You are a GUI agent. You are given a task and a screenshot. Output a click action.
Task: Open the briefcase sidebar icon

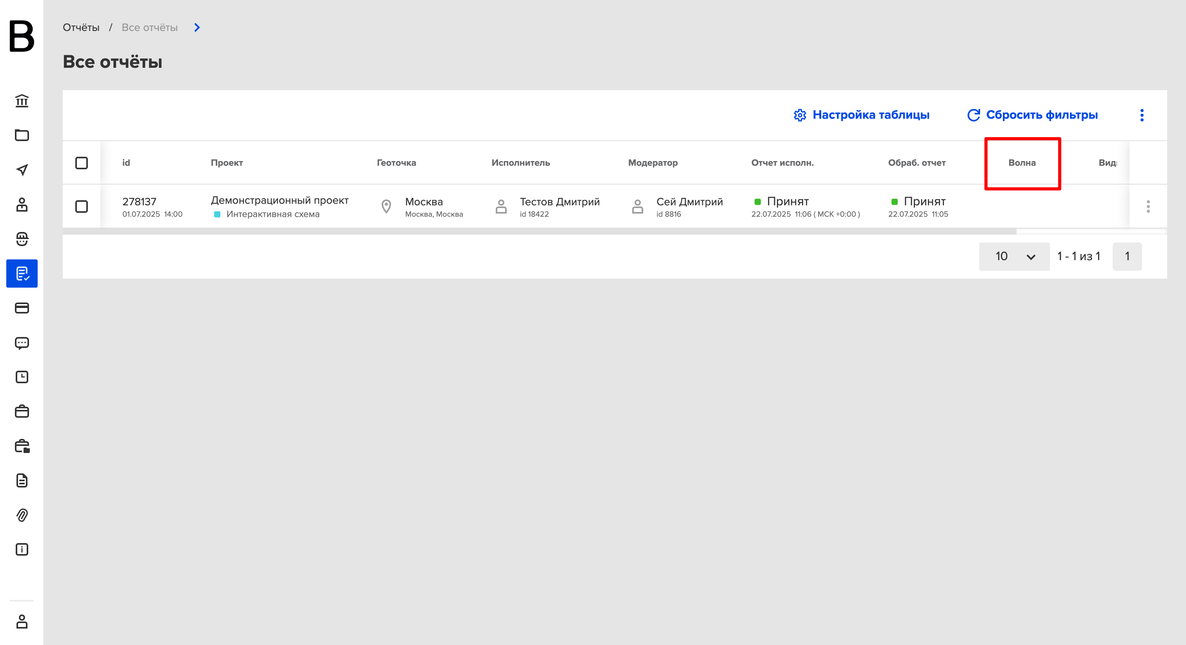tap(22, 411)
